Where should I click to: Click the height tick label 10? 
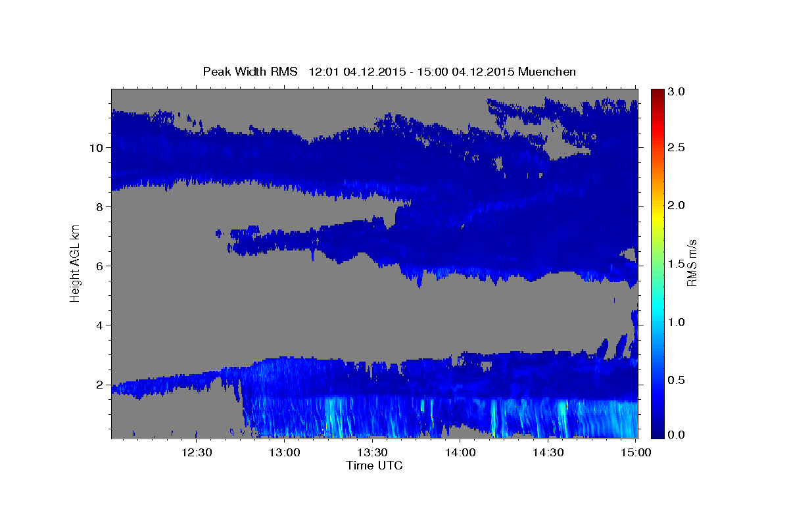95,147
